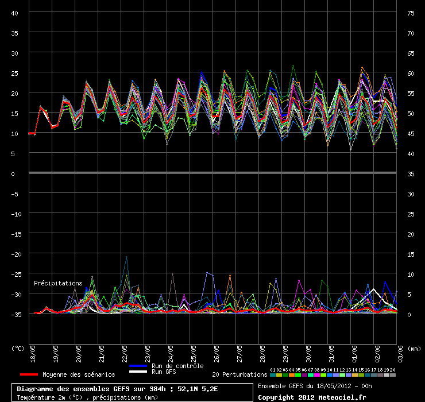Select perturbation 14 gold swatch
Image resolution: width=425 pixels, height=402 pixels.
click(355, 375)
